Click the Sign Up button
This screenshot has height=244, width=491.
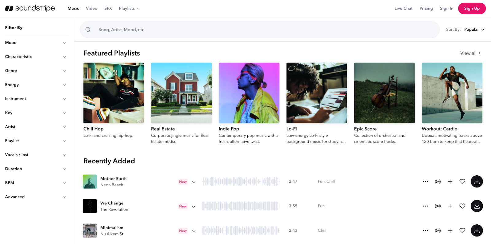[472, 8]
